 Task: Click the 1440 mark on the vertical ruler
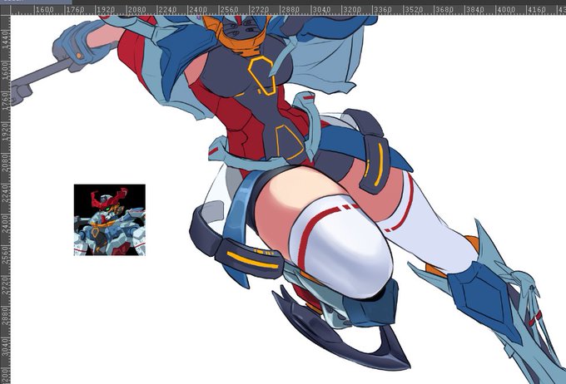click(x=5, y=40)
